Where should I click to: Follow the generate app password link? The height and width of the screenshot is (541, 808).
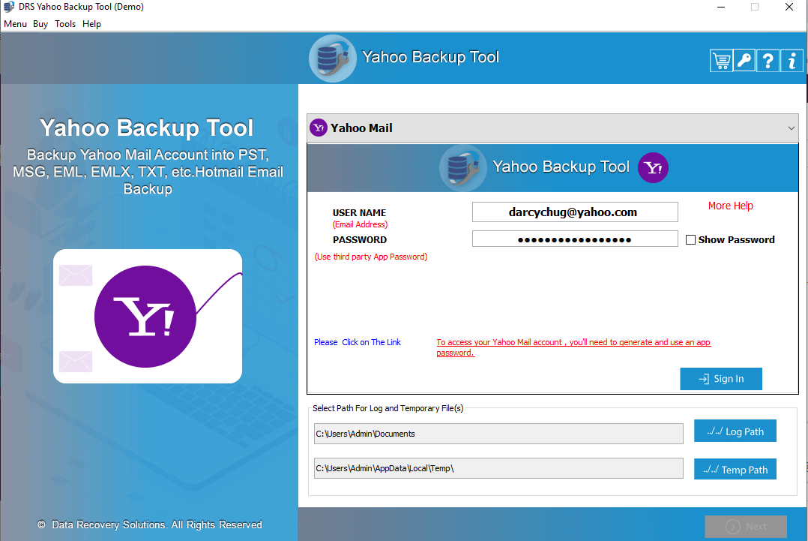tap(573, 343)
